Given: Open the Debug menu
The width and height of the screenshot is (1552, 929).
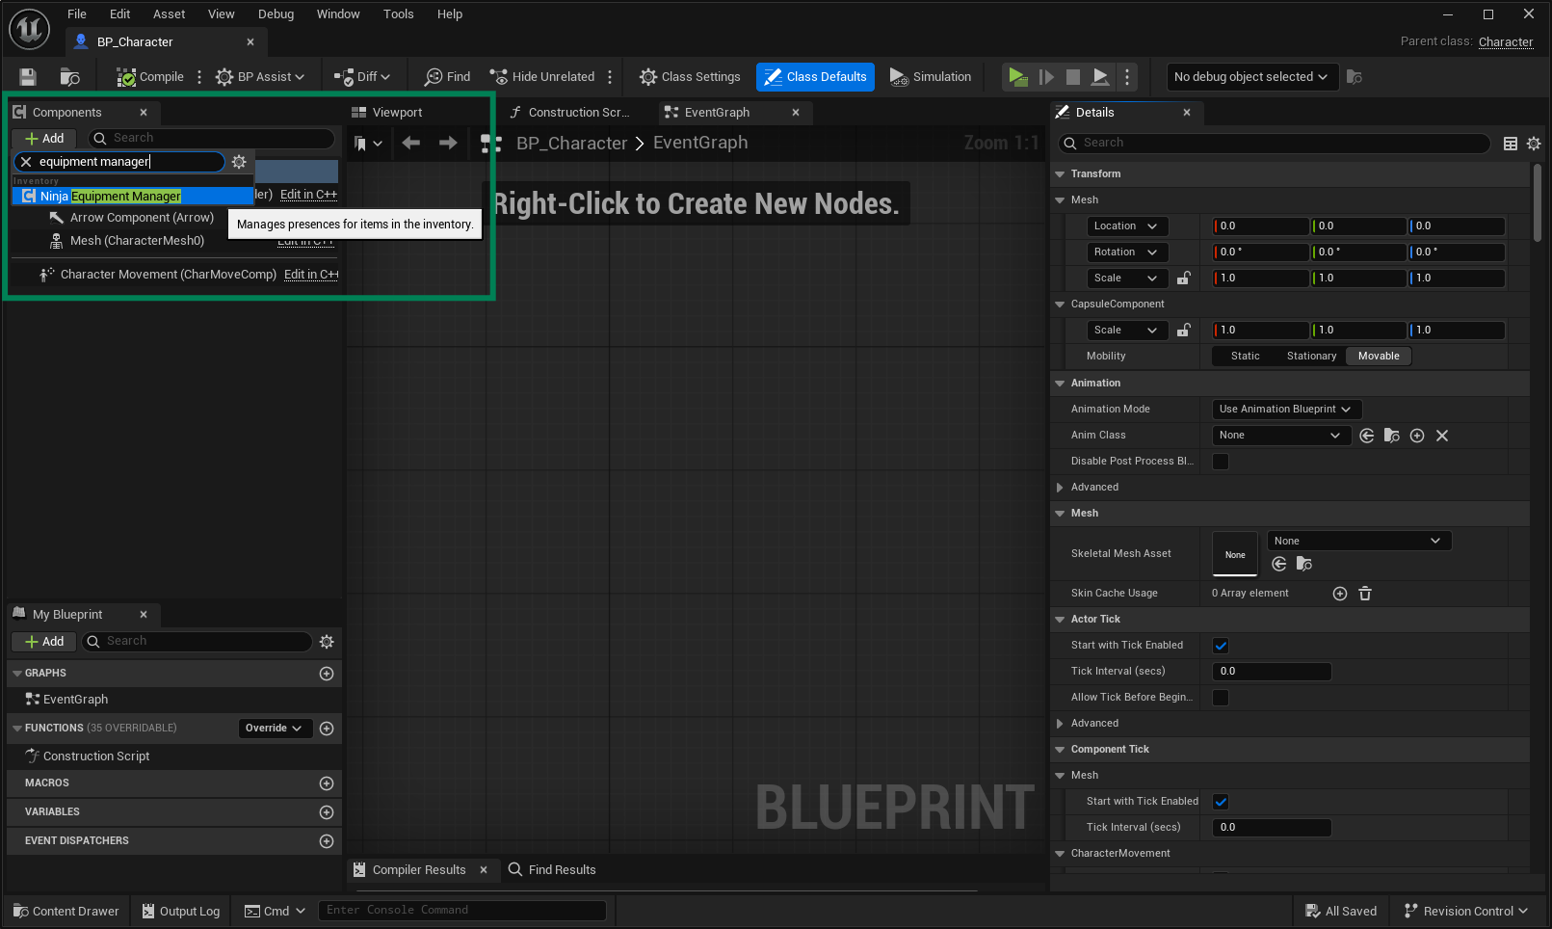Looking at the screenshot, I should 276,14.
